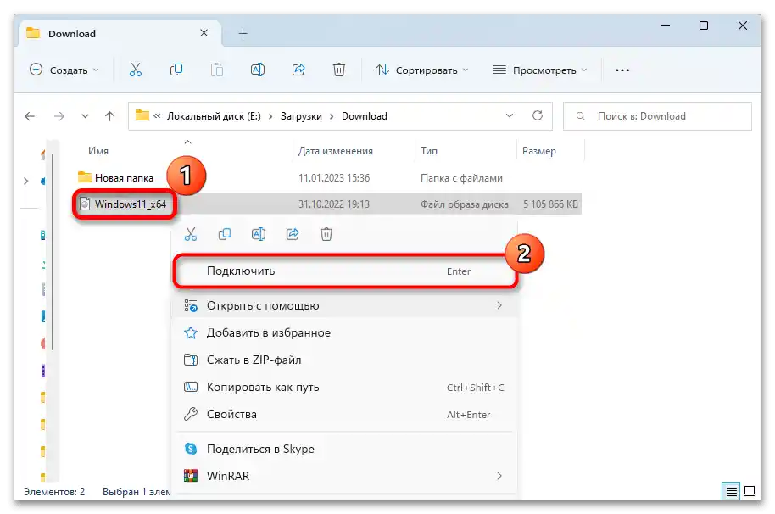
Task: Toggle large icons view at bottom right
Action: coord(750,491)
